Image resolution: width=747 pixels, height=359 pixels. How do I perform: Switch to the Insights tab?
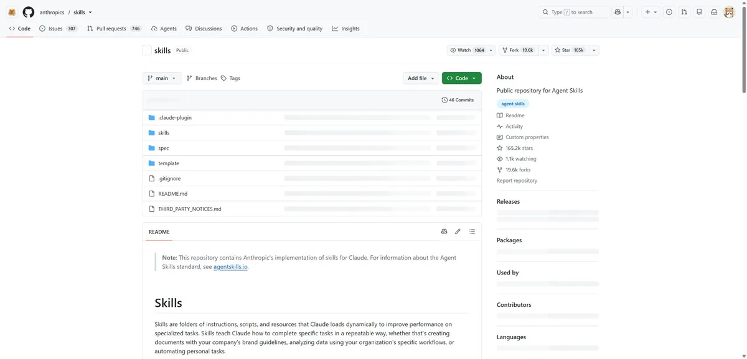pos(345,29)
